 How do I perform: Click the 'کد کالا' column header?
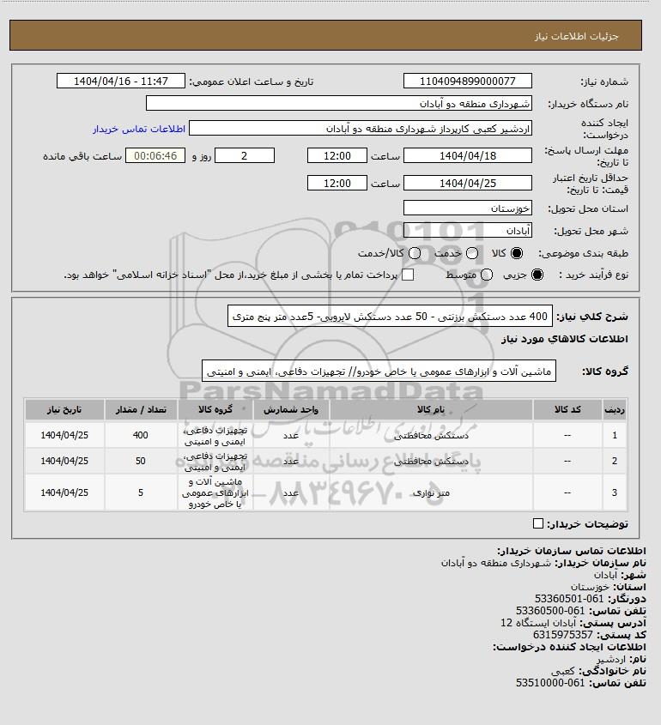[x=568, y=409]
